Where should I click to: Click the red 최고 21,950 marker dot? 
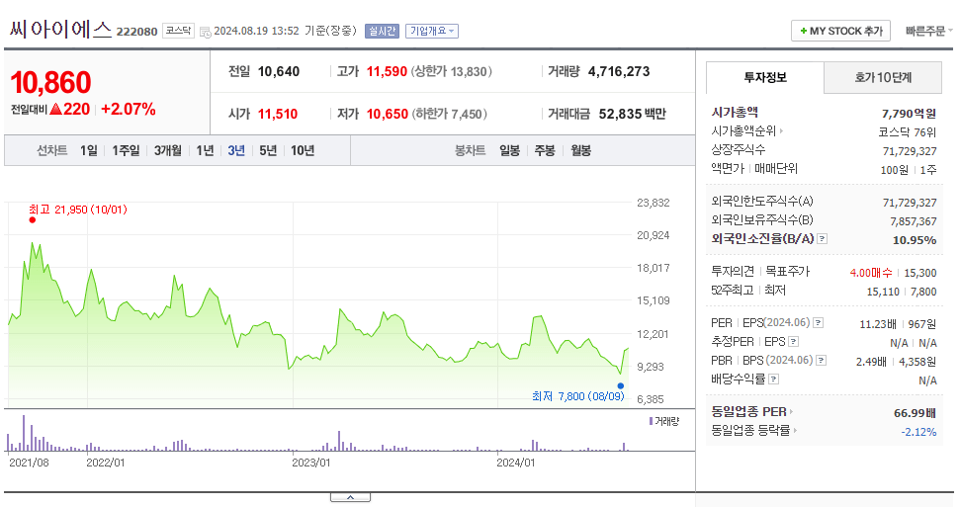click(x=33, y=219)
